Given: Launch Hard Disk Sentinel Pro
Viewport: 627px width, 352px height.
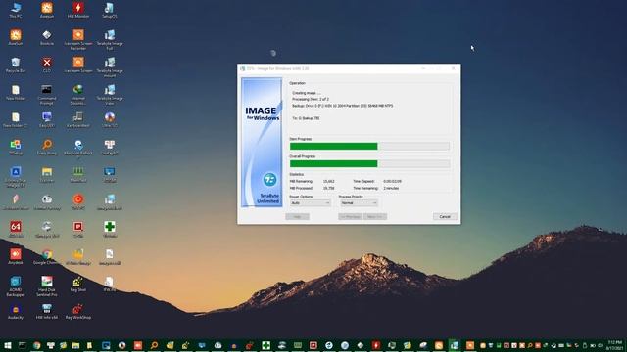Looking at the screenshot, I should click(x=47, y=286).
